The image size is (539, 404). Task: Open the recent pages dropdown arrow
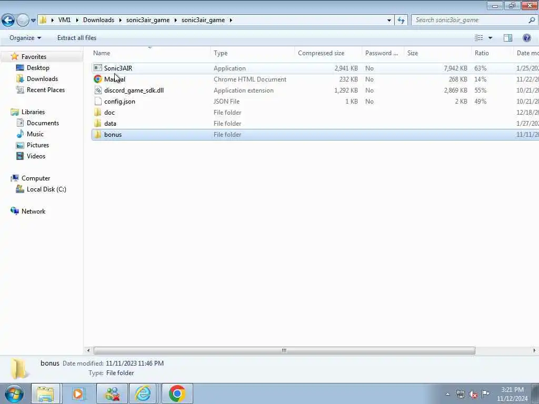33,21
